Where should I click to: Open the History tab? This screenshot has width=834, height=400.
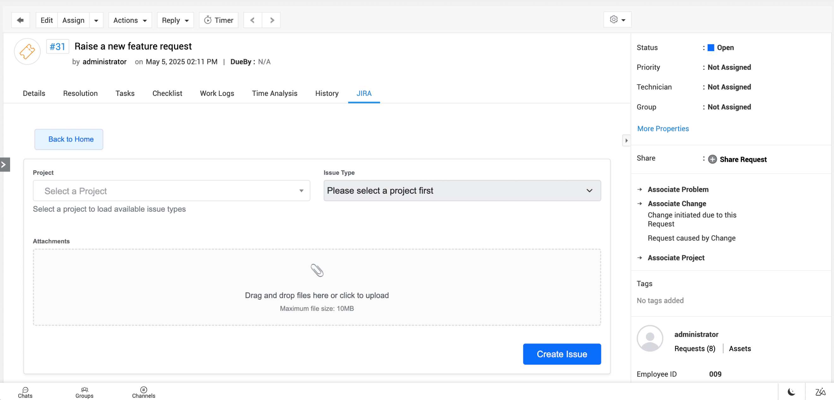327,93
